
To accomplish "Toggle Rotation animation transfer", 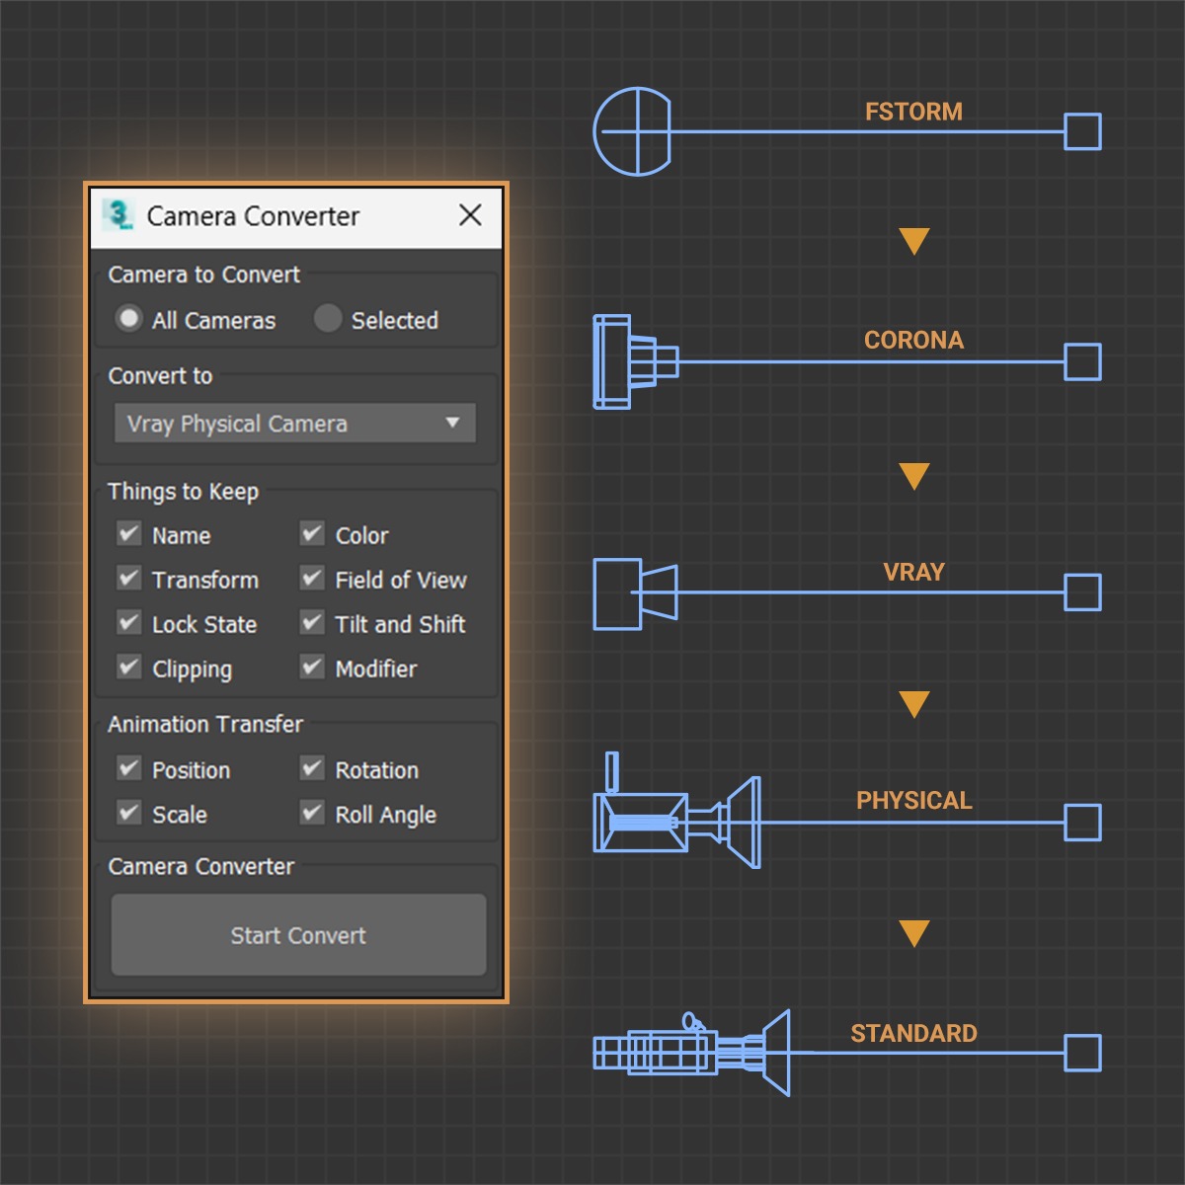I will 312,768.
